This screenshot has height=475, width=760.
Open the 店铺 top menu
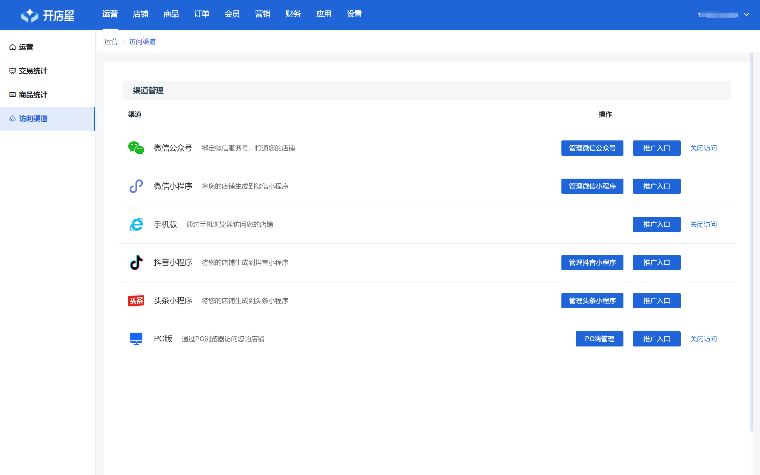140,14
